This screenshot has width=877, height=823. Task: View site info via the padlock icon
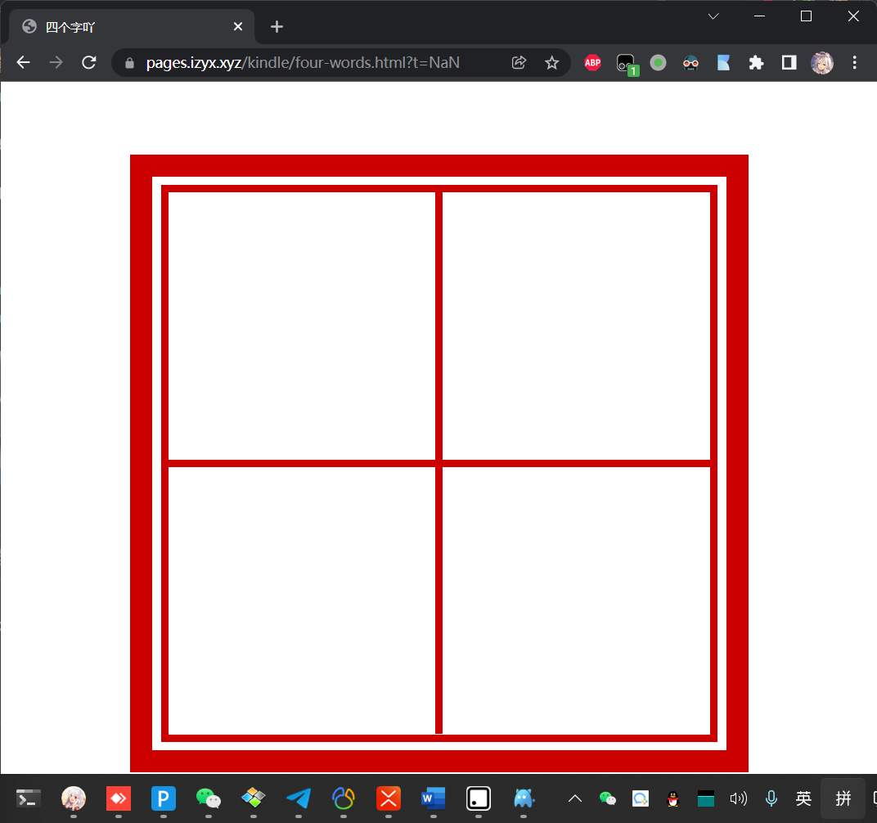pos(128,63)
